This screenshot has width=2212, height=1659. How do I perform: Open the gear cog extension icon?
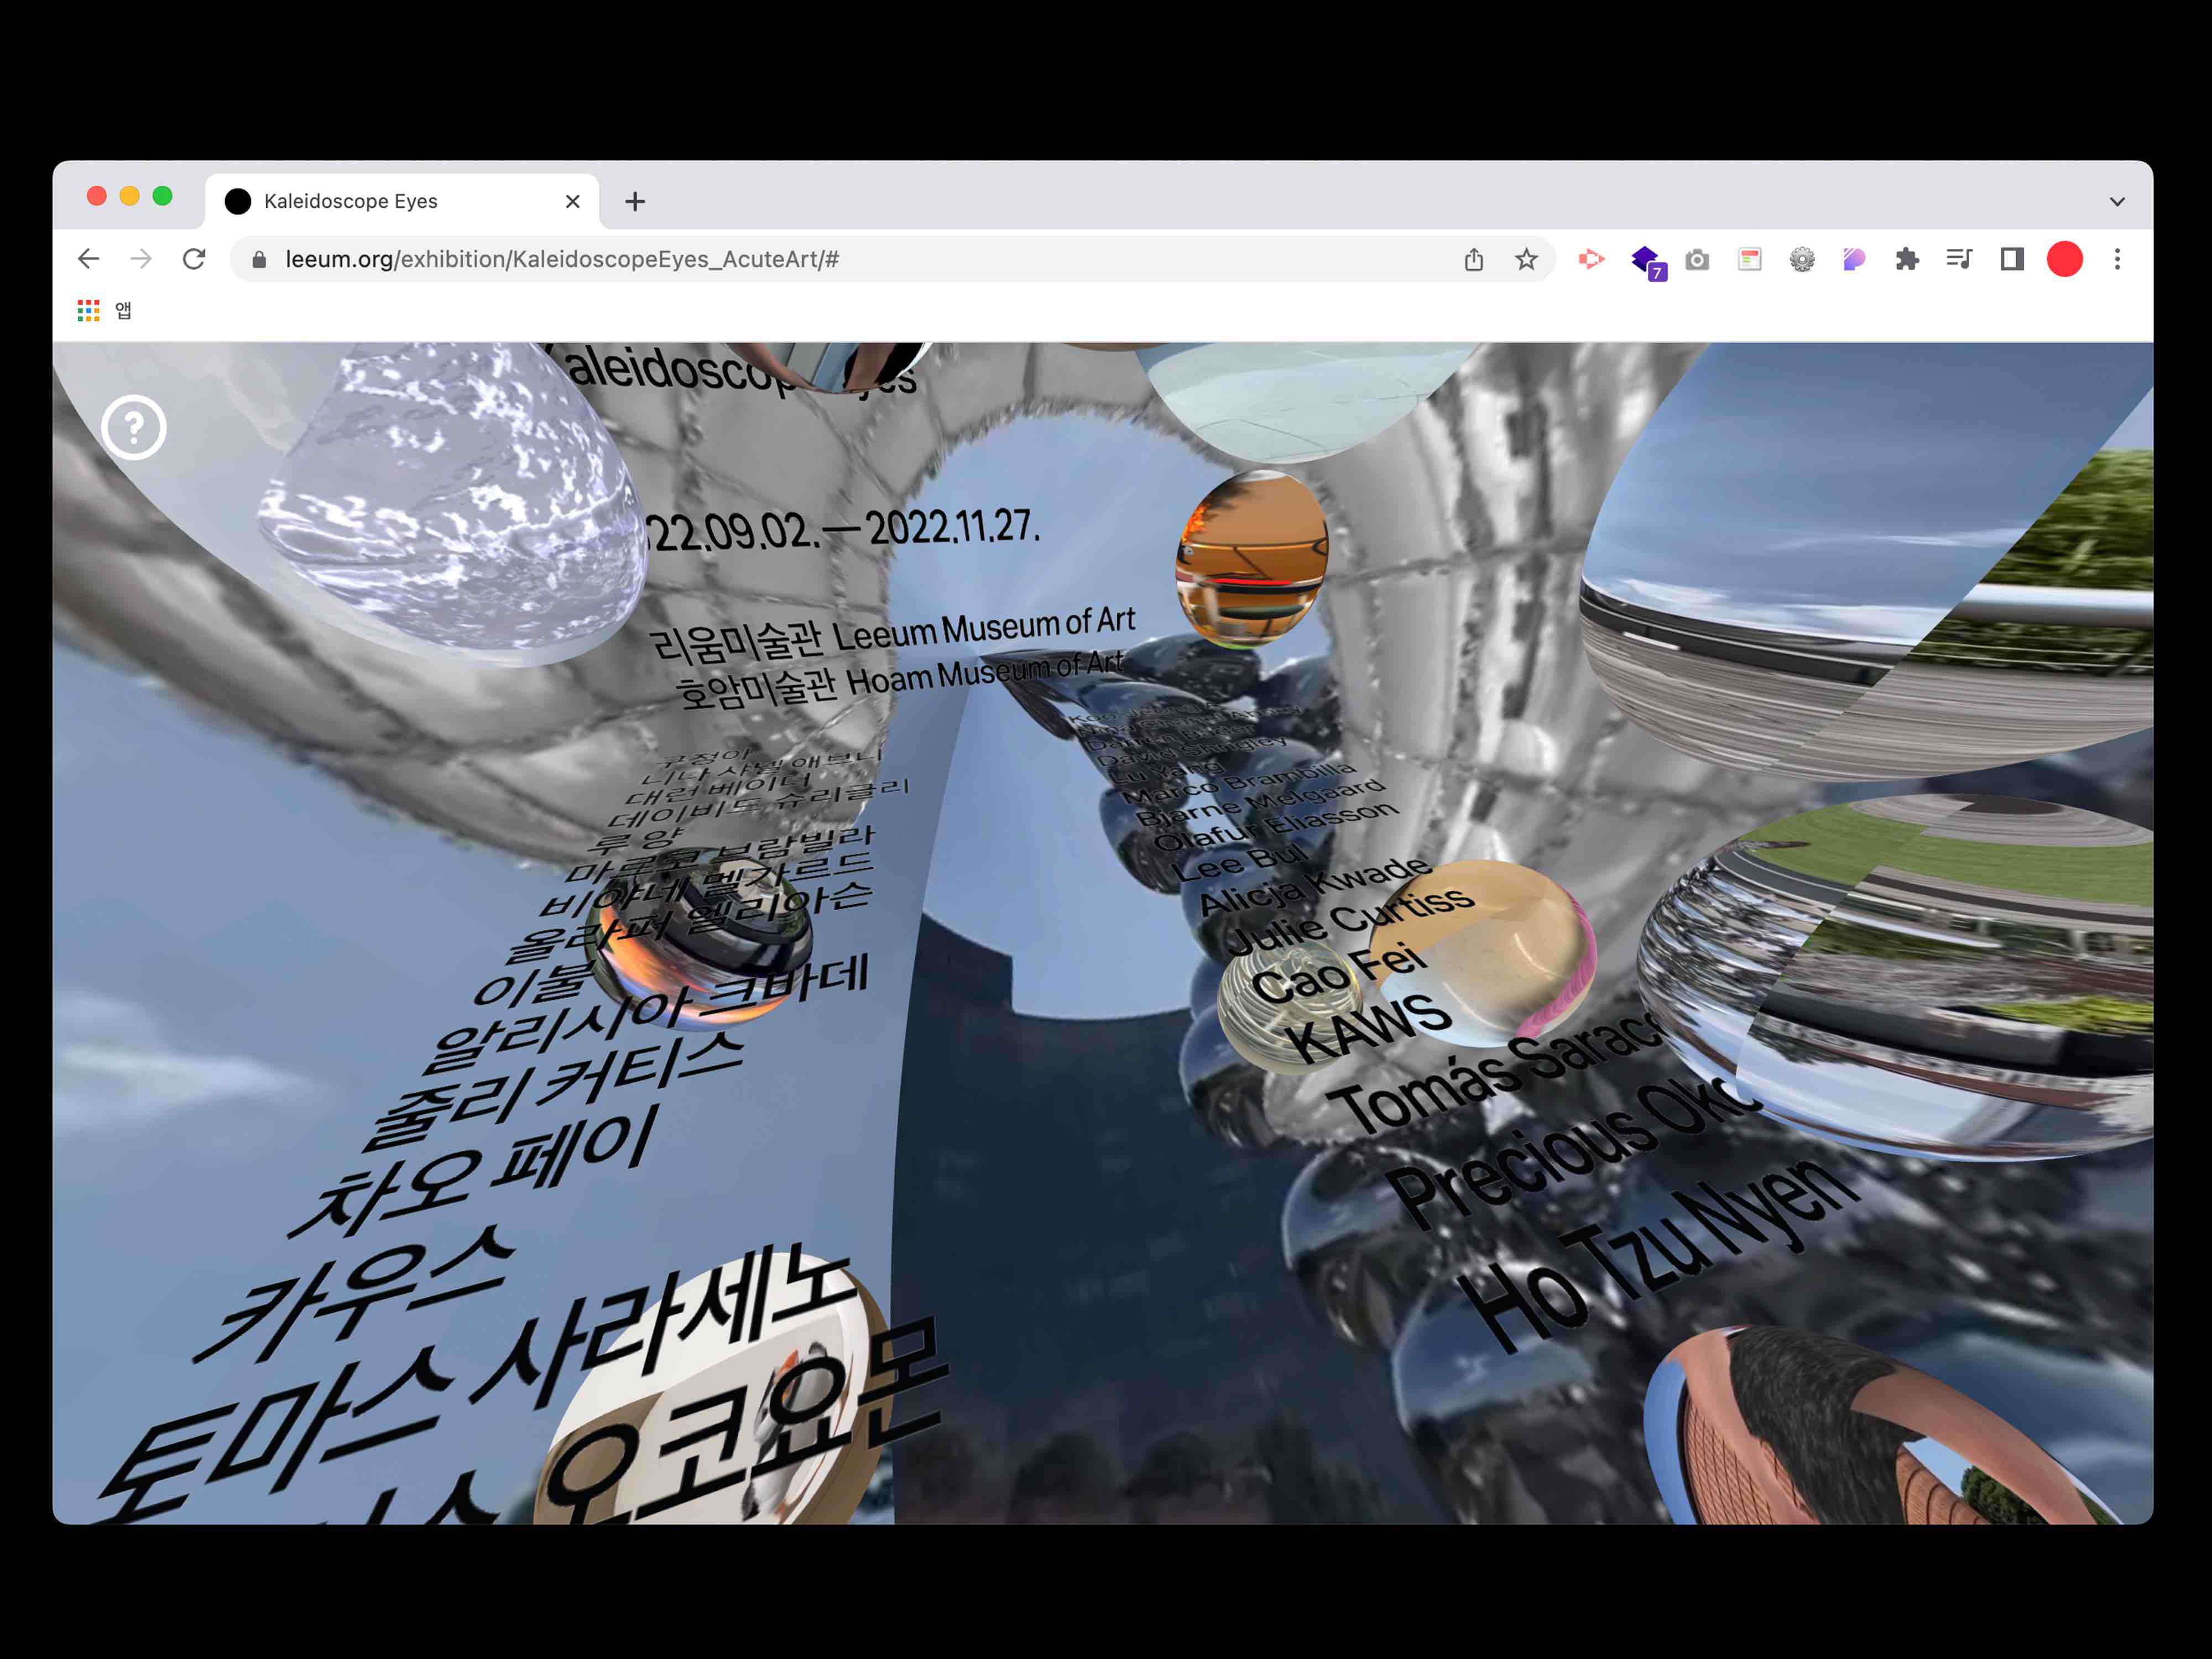click(1802, 260)
